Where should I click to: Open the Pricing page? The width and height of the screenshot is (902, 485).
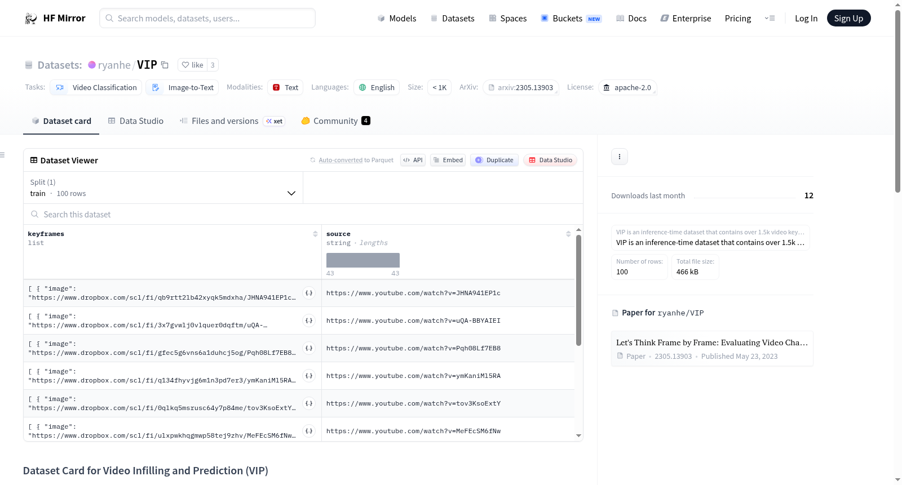coord(738,19)
